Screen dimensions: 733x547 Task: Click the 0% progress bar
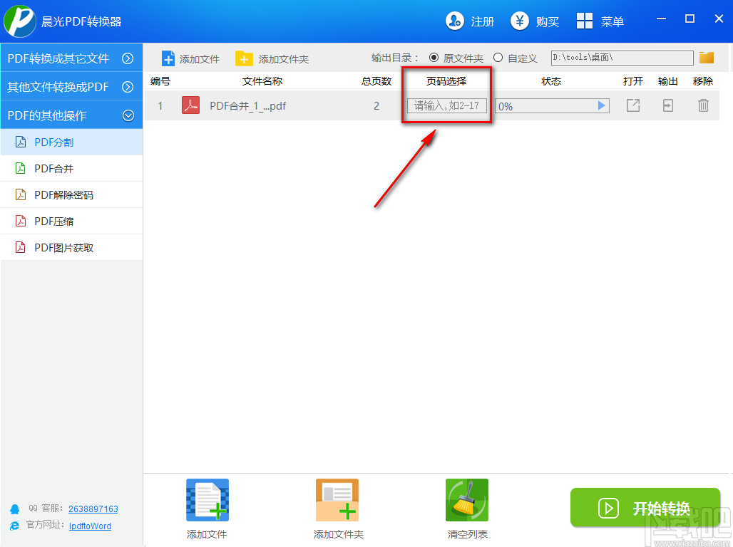click(552, 106)
